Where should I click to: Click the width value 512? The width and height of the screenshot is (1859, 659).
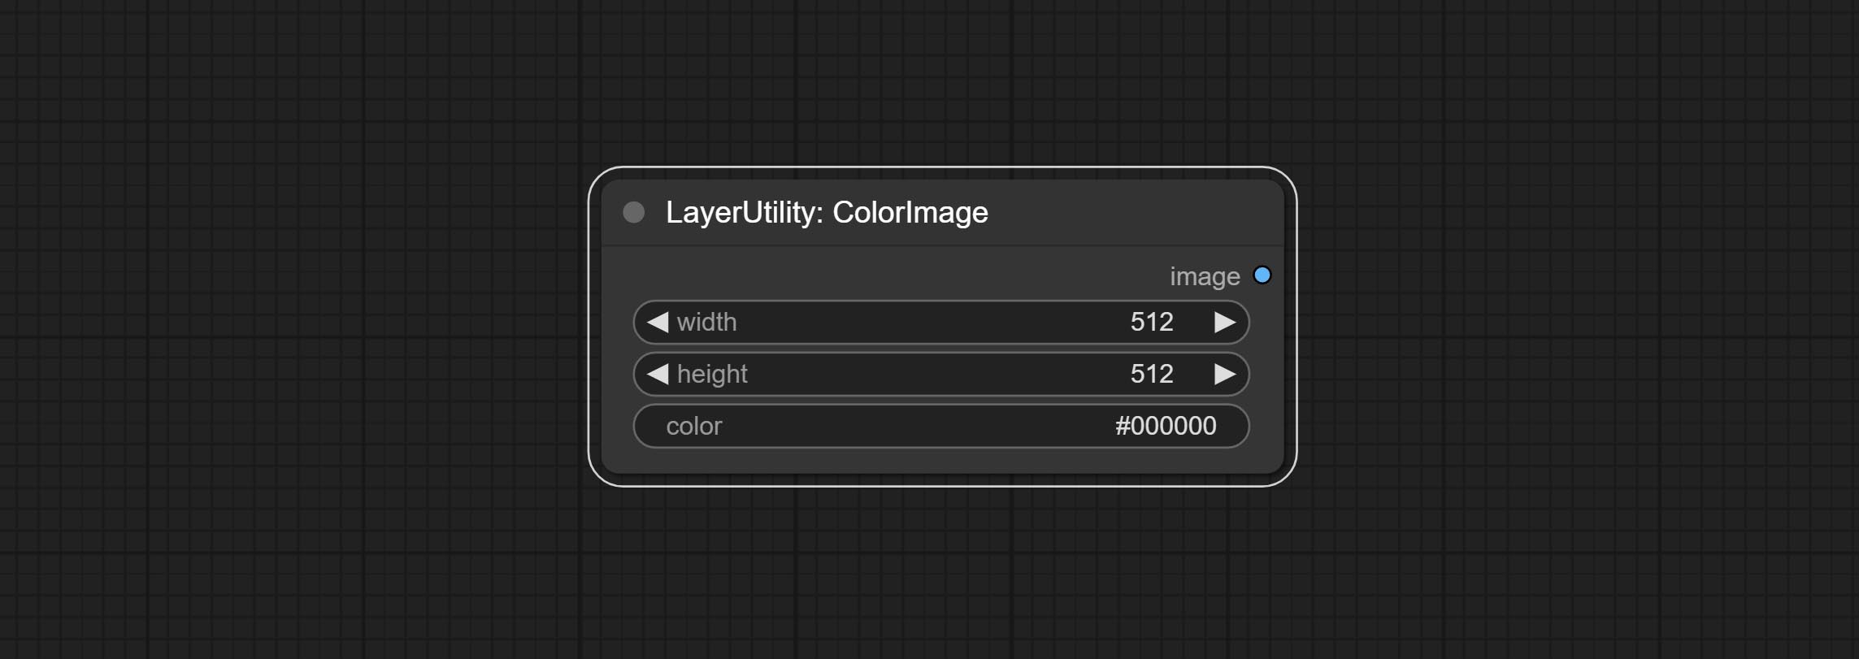1151,322
